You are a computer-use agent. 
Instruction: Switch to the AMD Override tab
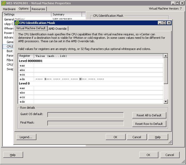tap(58, 29)
